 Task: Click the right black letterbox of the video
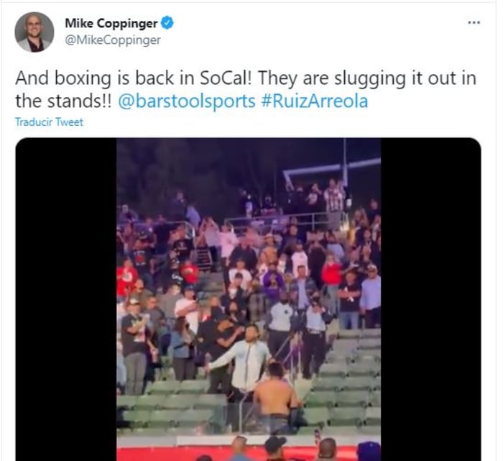[431, 299]
